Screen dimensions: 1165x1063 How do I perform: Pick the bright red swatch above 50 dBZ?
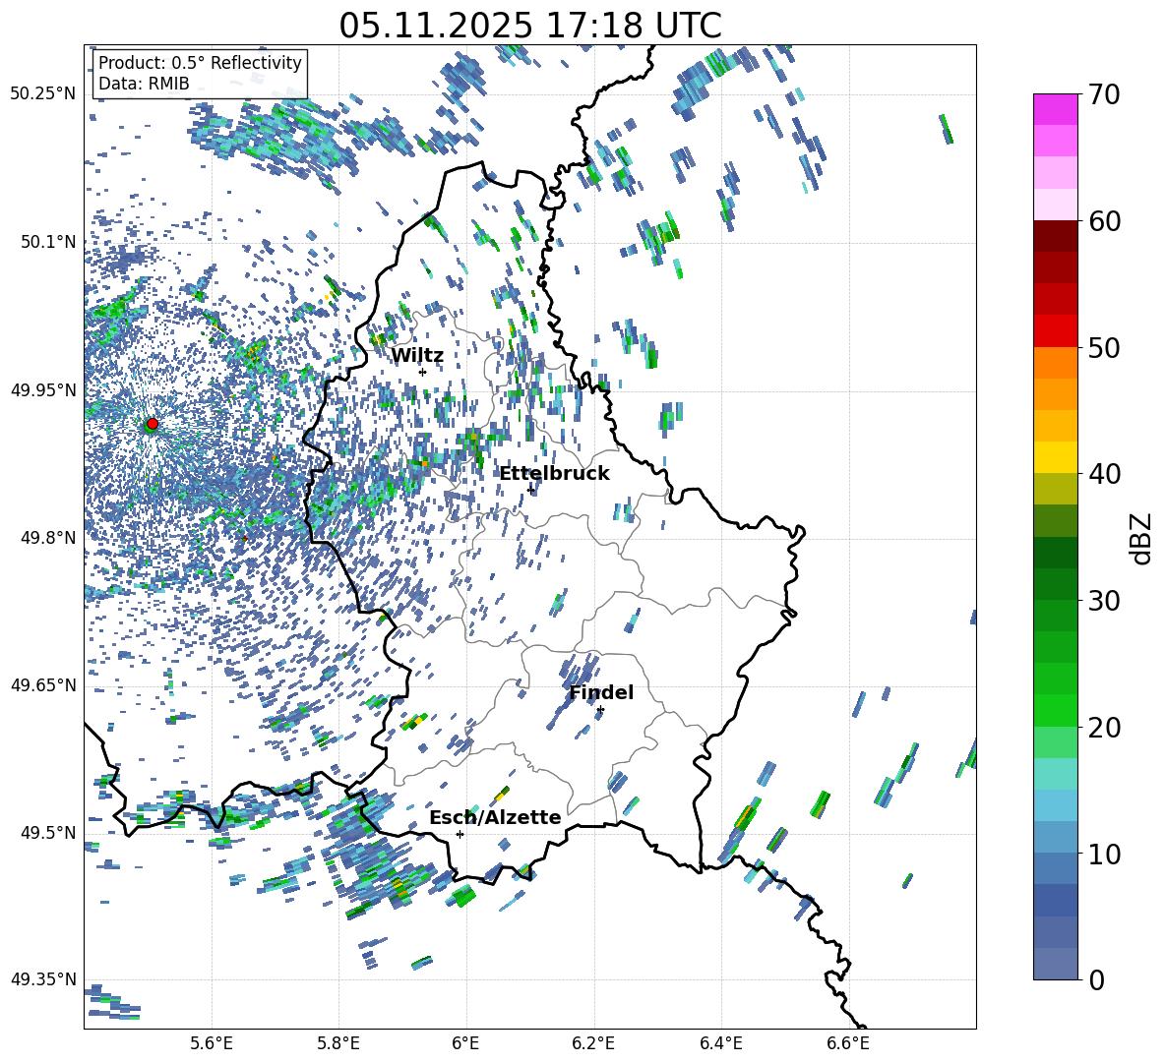pyautogui.click(x=1056, y=330)
